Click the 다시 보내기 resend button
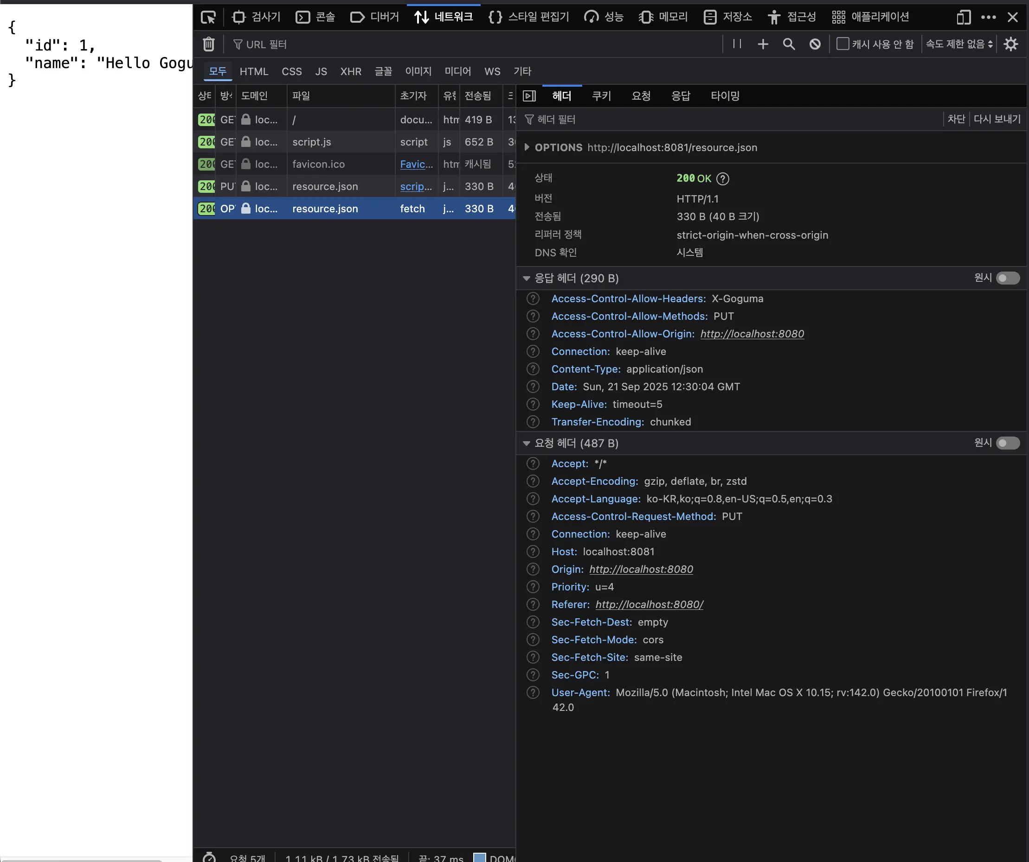Viewport: 1029px width, 862px height. coord(997,119)
